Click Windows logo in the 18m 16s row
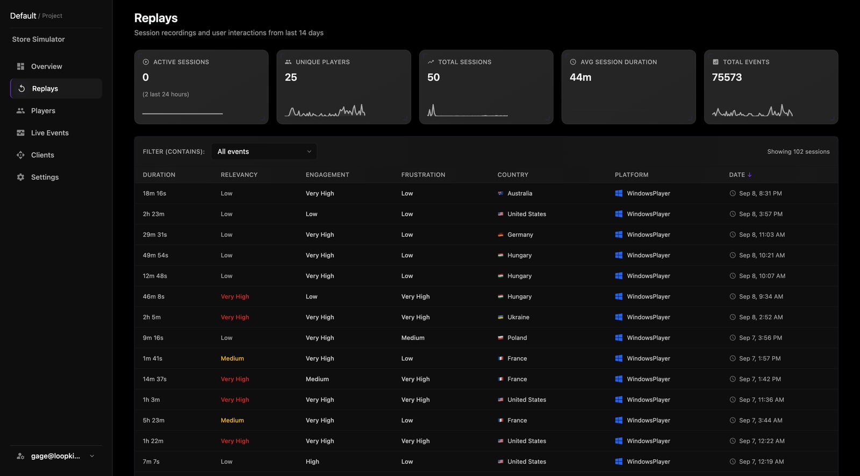Image resolution: width=860 pixels, height=476 pixels. click(619, 193)
